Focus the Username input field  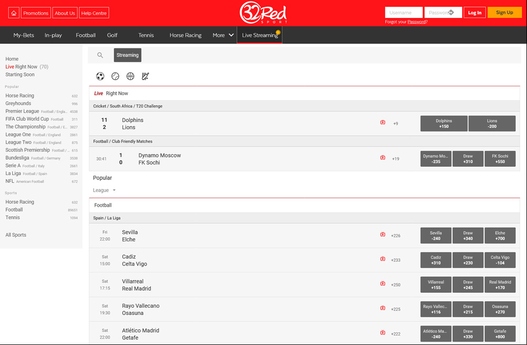404,13
